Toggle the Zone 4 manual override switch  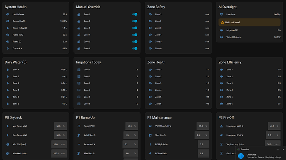coord(135,35)
